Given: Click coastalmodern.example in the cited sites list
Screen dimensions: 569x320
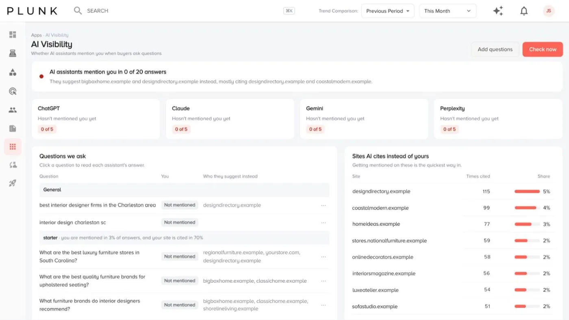Looking at the screenshot, I should pyautogui.click(x=380, y=208).
